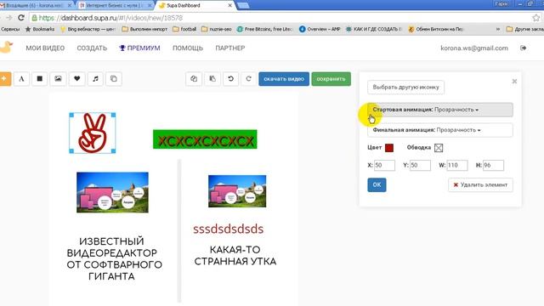The width and height of the screenshot is (544, 306).
Task: Click the logout icon next to email
Action: click(524, 48)
